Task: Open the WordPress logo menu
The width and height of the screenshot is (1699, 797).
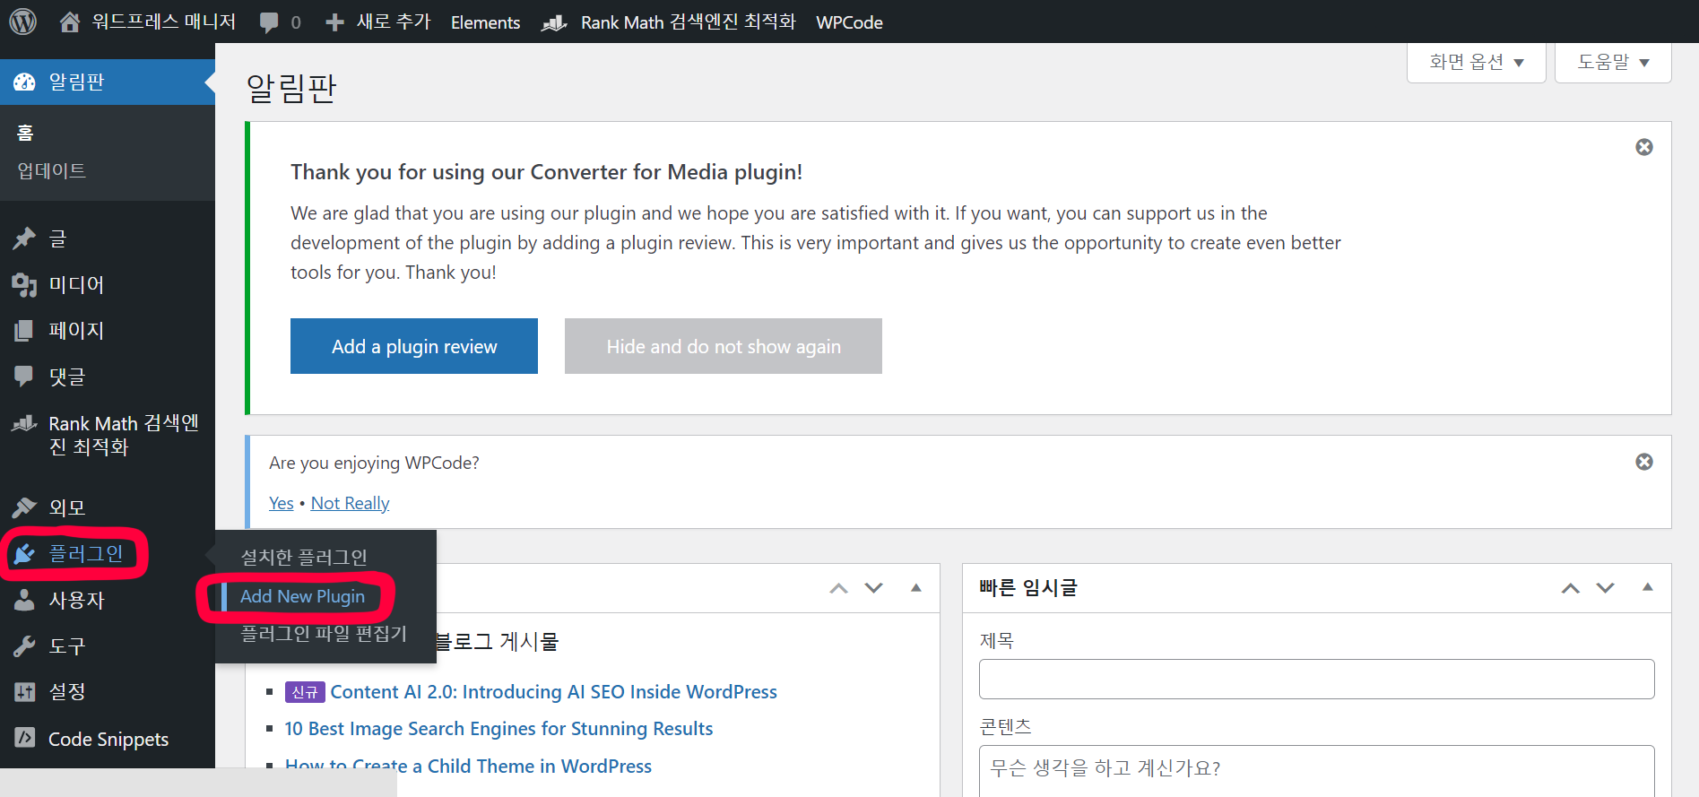Action: coord(22,22)
